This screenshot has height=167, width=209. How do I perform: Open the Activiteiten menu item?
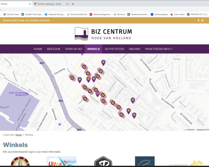pos(114,49)
